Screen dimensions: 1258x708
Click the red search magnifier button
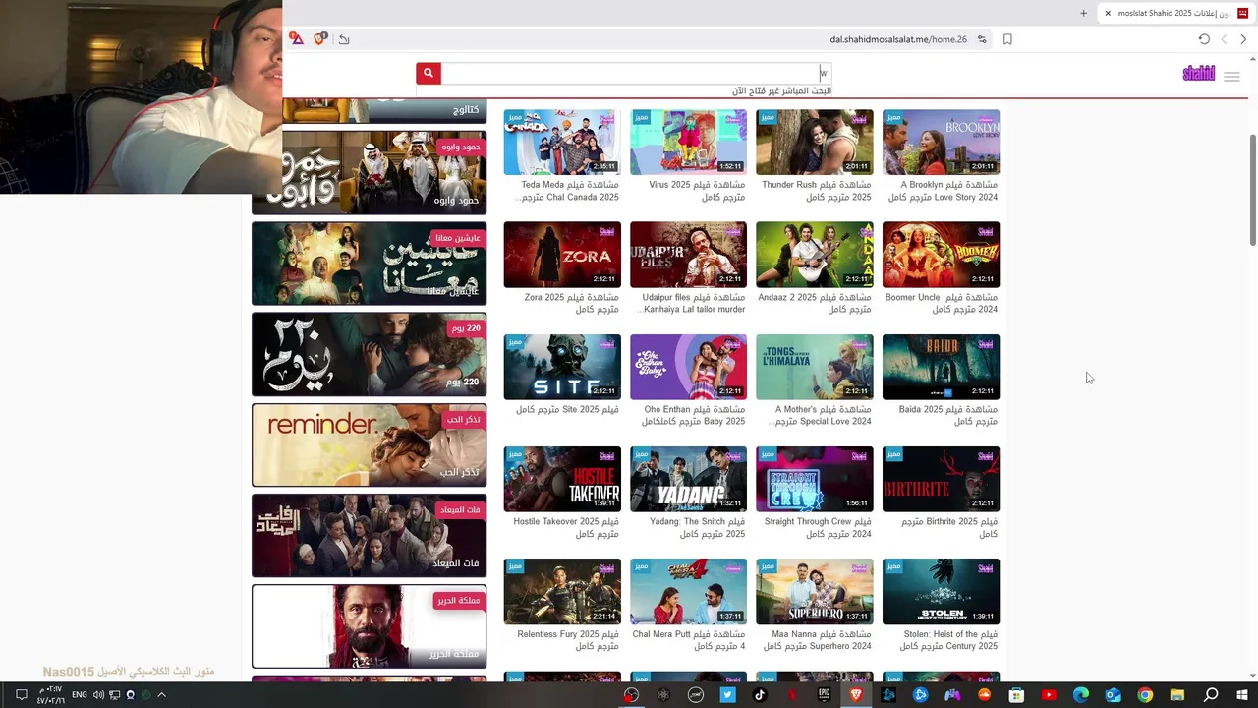428,74
